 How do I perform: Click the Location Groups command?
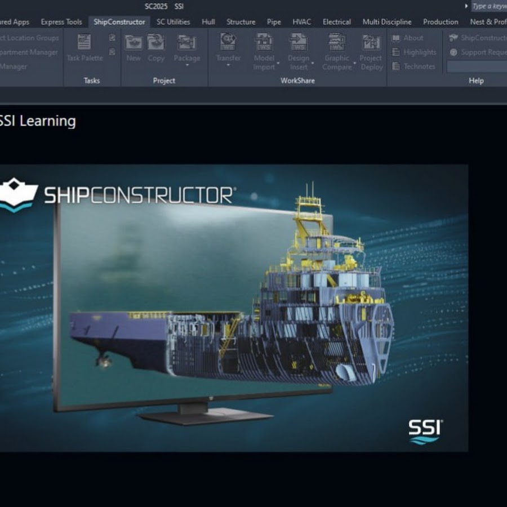(x=29, y=38)
